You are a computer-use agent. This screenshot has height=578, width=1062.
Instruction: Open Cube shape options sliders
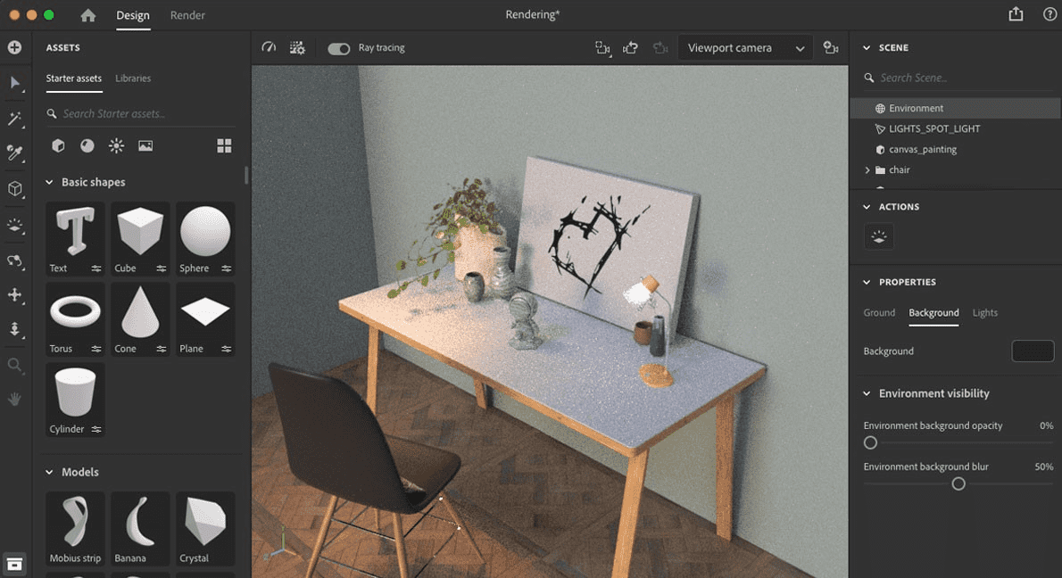(162, 268)
